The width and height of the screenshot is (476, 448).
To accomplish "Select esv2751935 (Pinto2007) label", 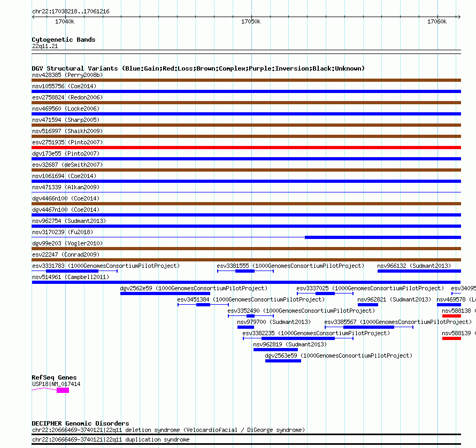I will (x=67, y=142).
